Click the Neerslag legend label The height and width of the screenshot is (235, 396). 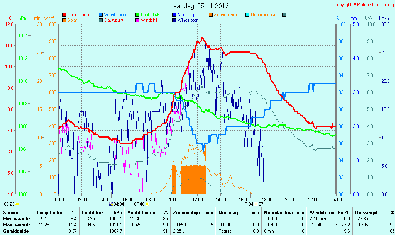[186, 15]
